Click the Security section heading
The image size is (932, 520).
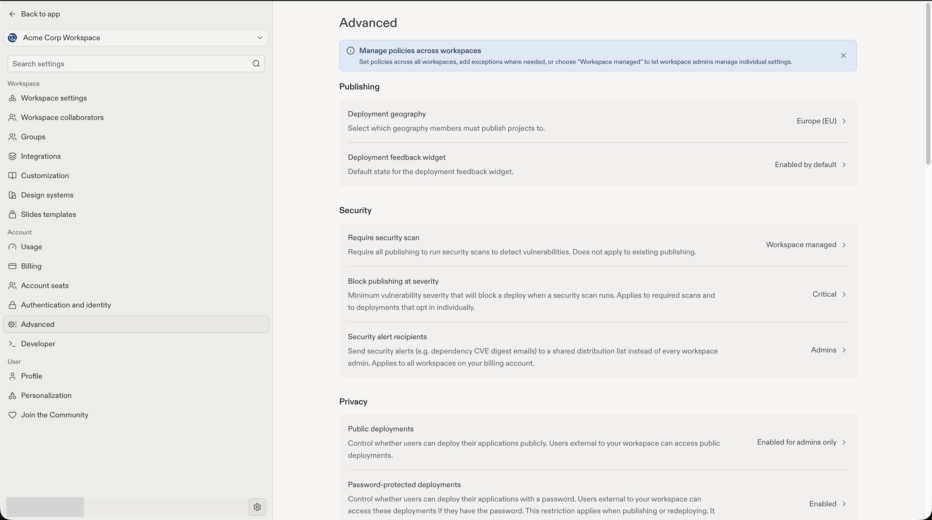click(355, 210)
